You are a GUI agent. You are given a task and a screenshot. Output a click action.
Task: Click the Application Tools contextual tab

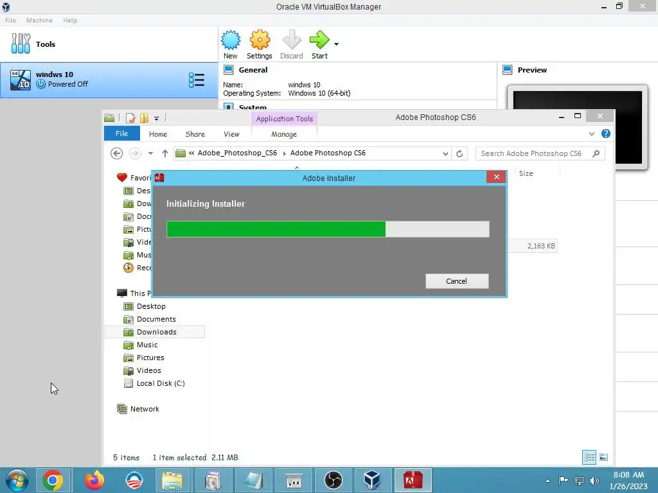point(285,119)
